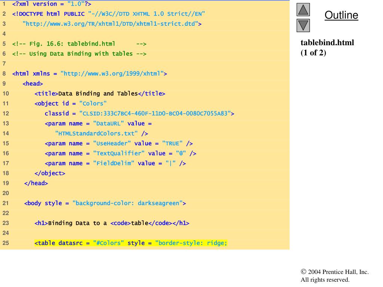Image resolution: width=383 pixels, height=287 pixels.
Task: Click the title text "Data Binding and Tables"
Action: coord(98,94)
